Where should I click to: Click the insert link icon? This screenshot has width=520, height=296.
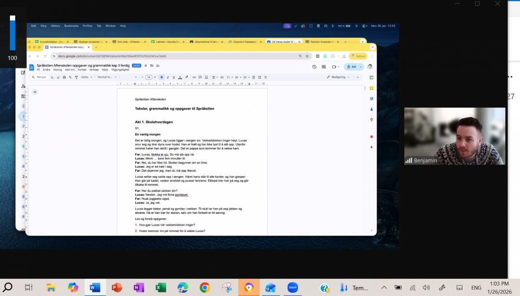coord(194,77)
